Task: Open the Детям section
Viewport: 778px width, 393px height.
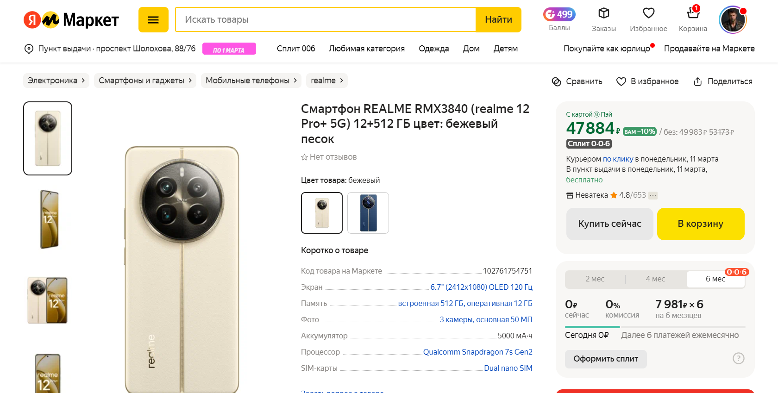Action: click(x=505, y=48)
